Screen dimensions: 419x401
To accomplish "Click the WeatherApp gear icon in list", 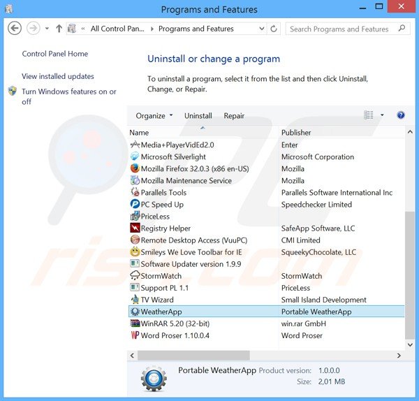I will pyautogui.click(x=135, y=312).
